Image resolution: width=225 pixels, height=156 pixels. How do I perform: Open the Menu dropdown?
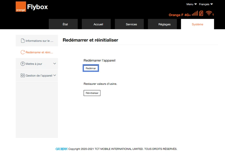click(x=191, y=4)
